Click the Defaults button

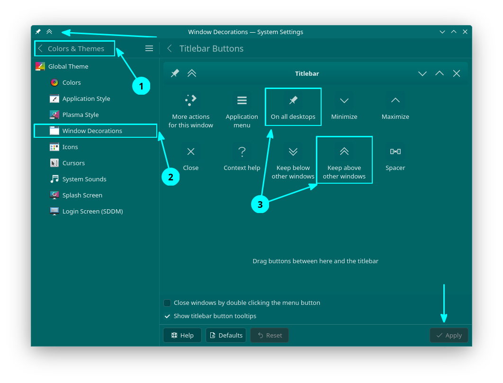226,335
